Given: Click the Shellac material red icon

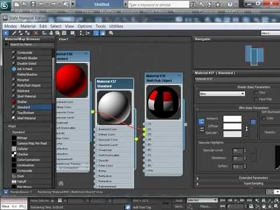Looking at the screenshot, I should click(x=13, y=101).
